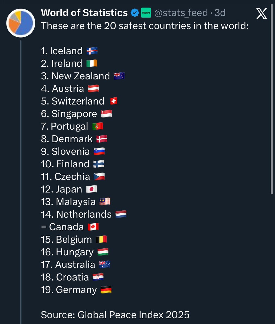
Task: Click the New Zealand flag emoji
Action: (119, 76)
